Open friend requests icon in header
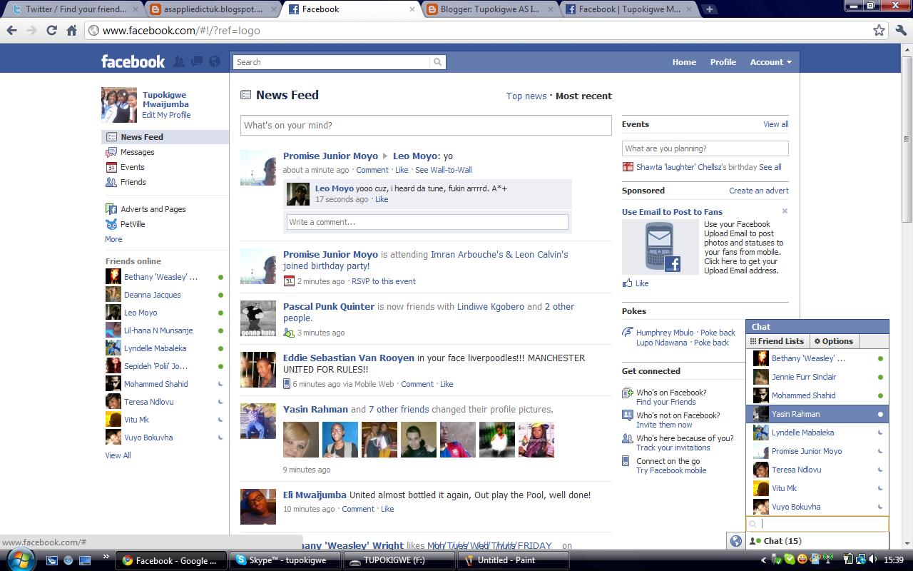 coord(179,61)
